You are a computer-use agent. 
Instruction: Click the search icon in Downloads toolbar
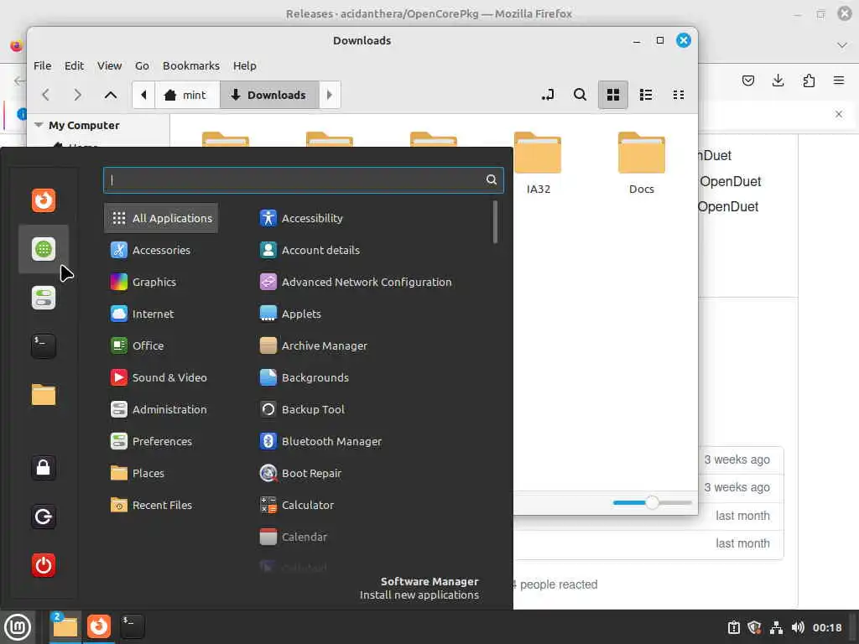click(580, 95)
